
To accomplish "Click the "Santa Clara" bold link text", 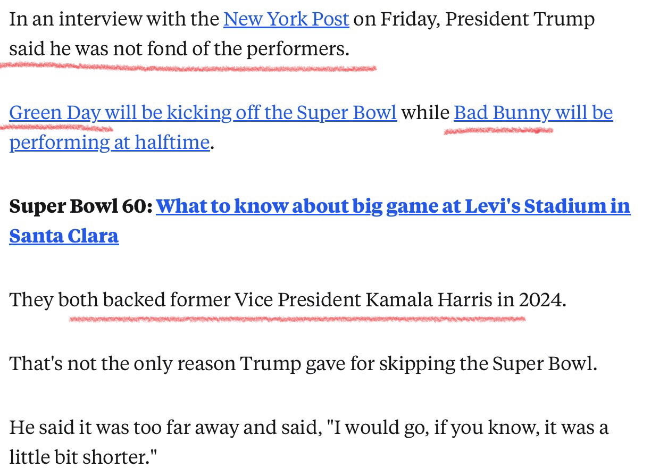I will 64,236.
